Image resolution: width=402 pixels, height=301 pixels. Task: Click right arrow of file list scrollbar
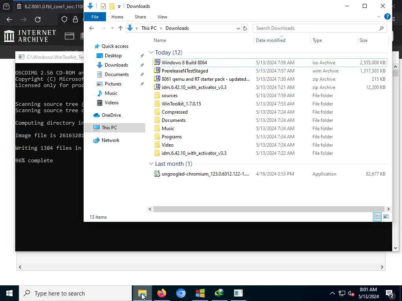click(x=388, y=209)
